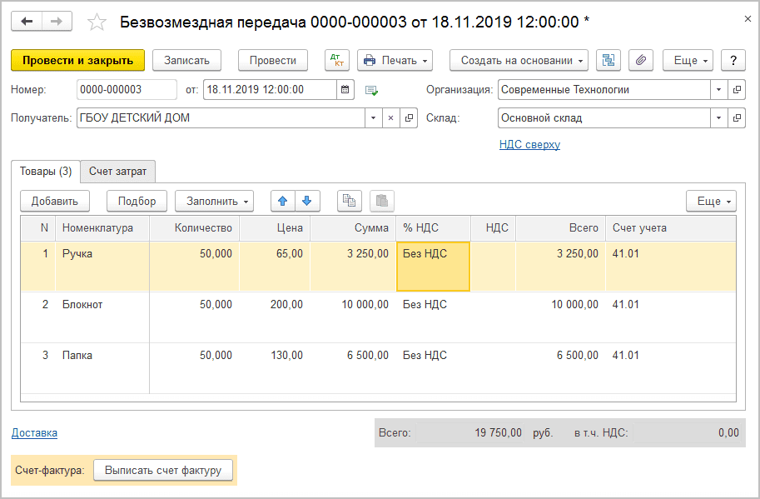Open item selection with Подбор
The width and height of the screenshot is (760, 499).
click(x=137, y=201)
